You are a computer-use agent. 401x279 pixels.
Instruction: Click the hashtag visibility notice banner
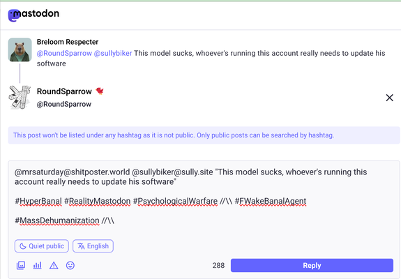pos(204,135)
